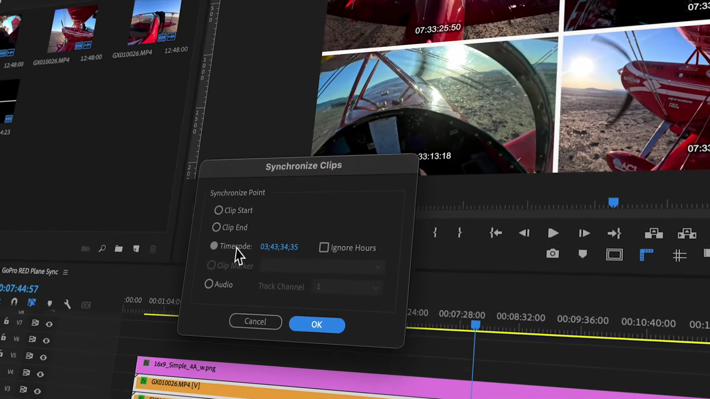Image resolution: width=710 pixels, height=399 pixels.
Task: Select the Clip End radio button
Action: (x=216, y=227)
